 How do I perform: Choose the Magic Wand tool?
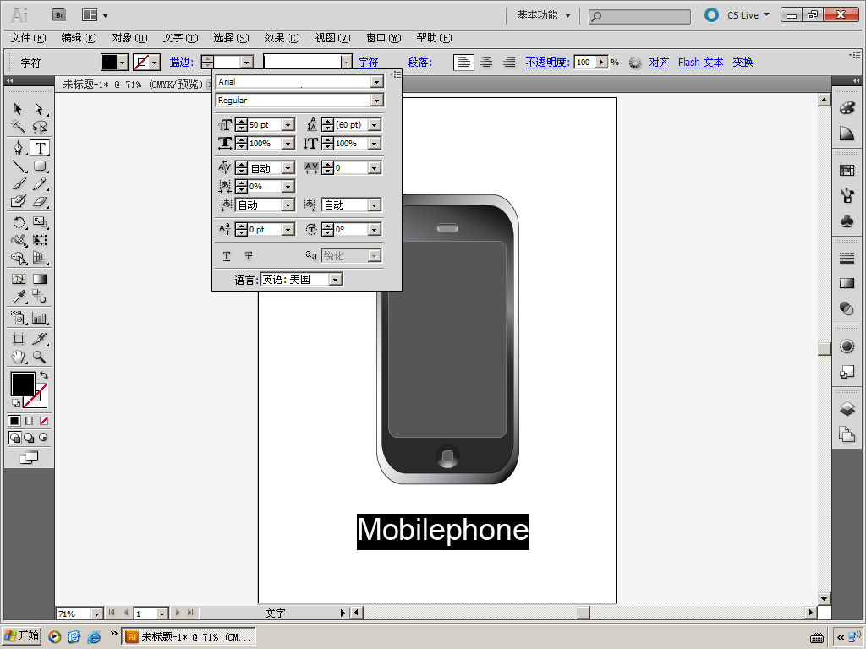(x=18, y=127)
